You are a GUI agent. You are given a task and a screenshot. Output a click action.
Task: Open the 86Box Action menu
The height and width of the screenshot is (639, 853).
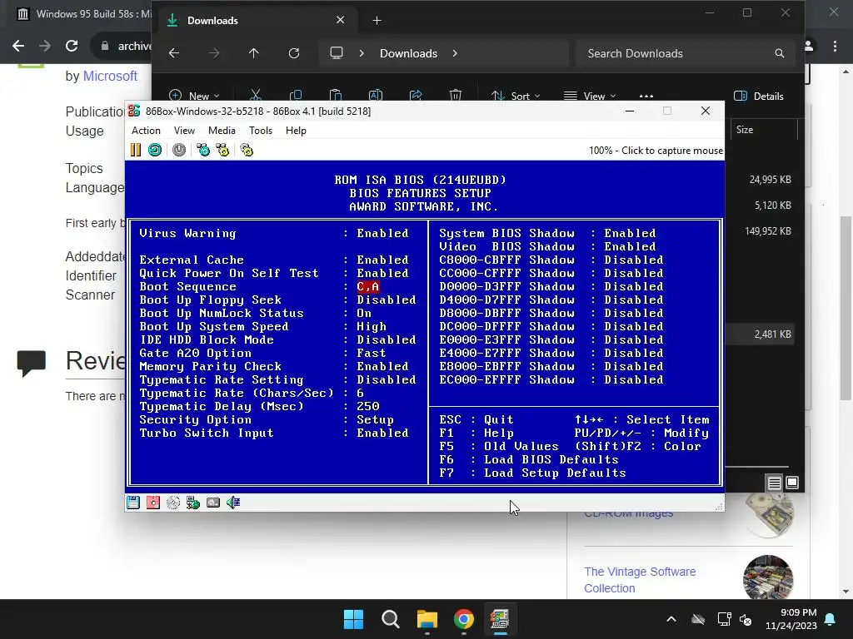point(146,131)
